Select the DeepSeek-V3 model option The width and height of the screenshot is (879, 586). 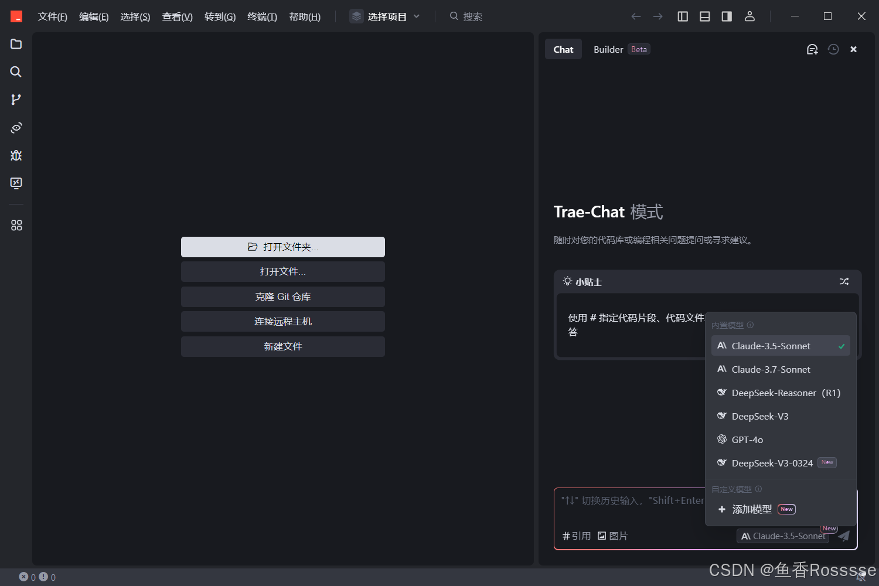coord(781,416)
